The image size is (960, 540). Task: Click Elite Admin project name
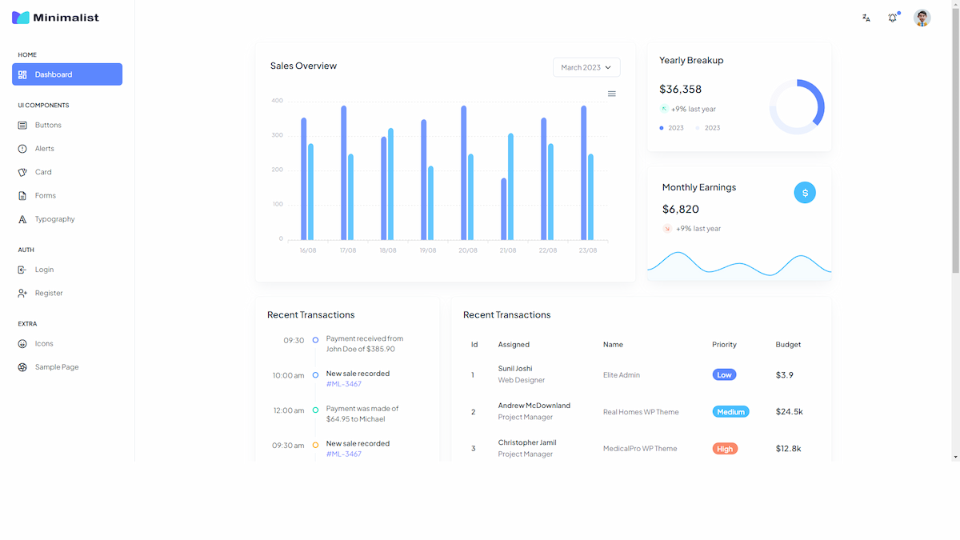[622, 374]
